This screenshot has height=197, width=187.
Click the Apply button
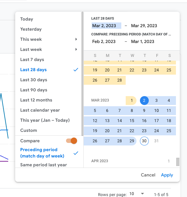[x=167, y=175]
